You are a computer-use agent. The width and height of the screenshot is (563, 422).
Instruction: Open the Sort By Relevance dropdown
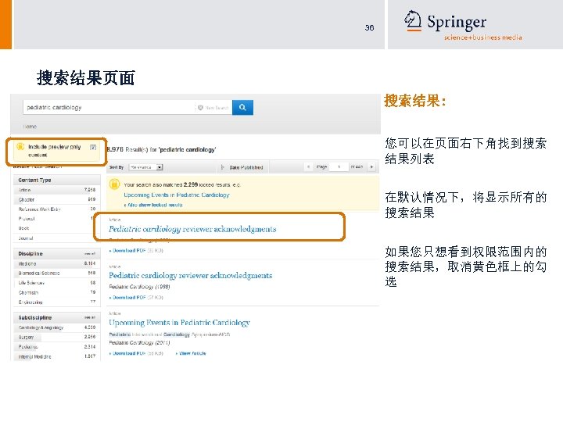[145, 167]
